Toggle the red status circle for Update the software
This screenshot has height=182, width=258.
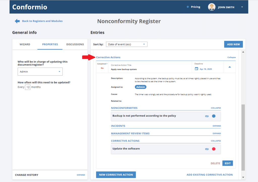coord(213,149)
